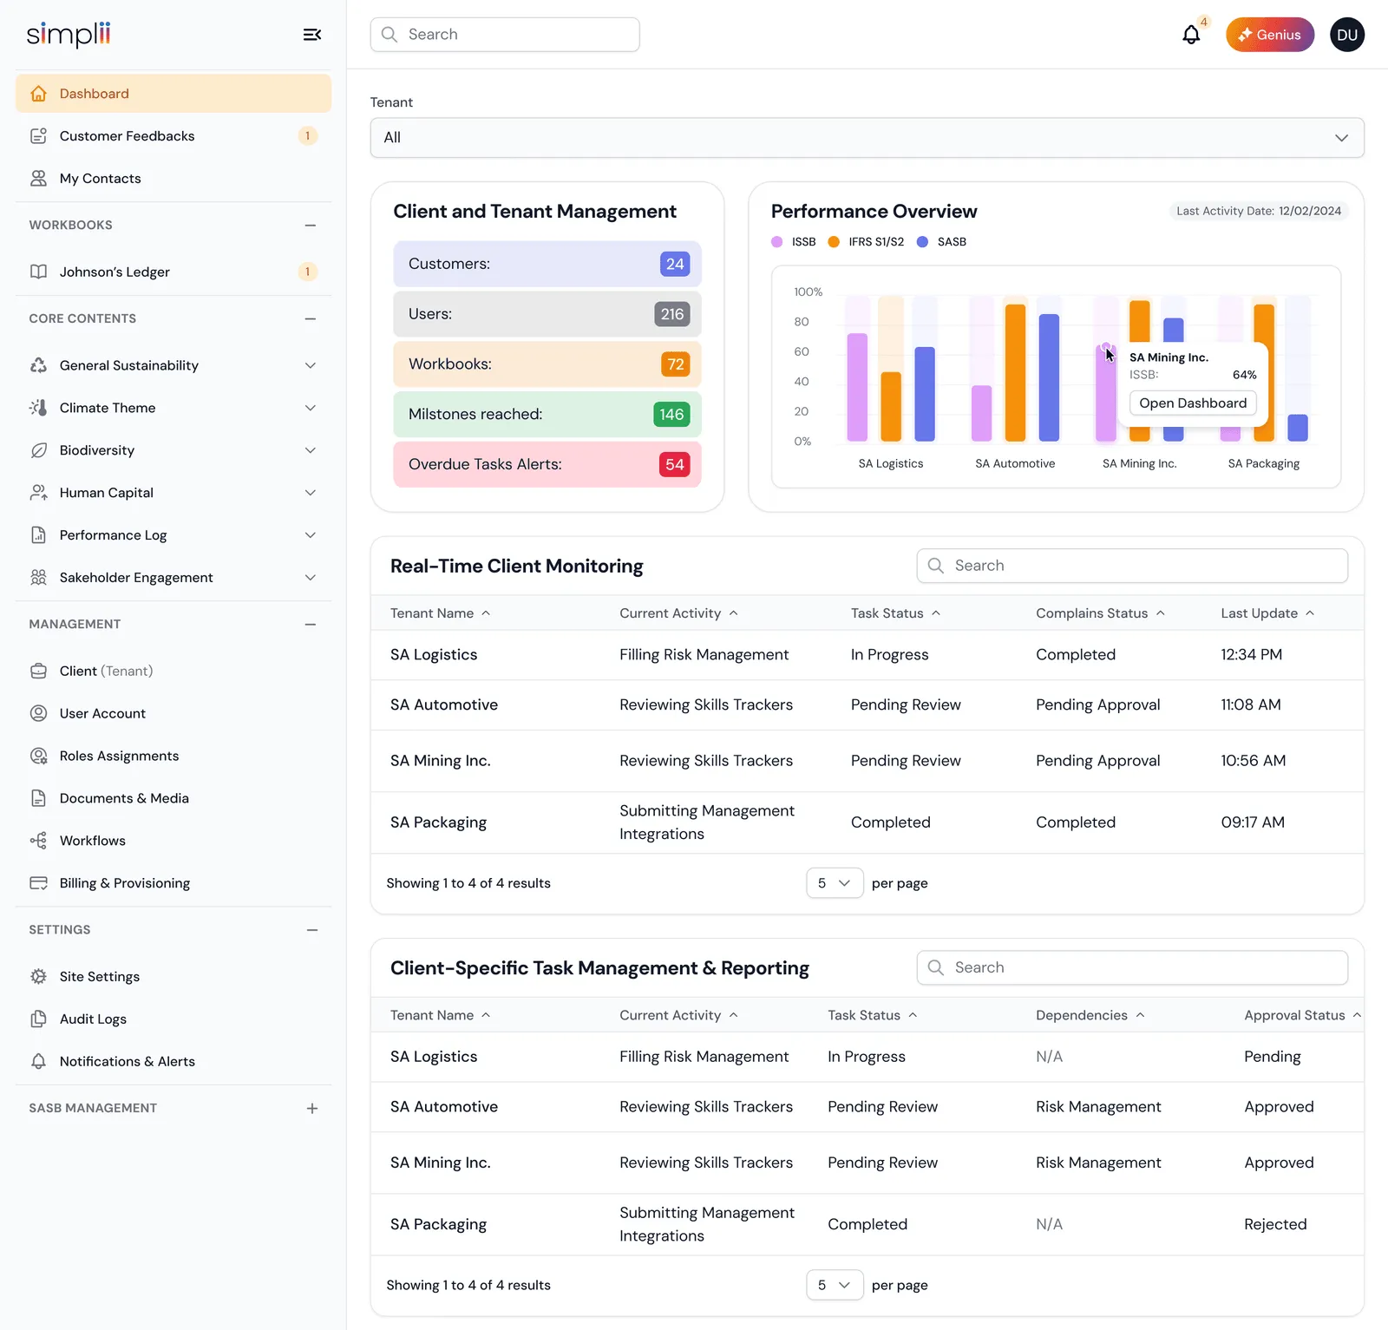Image resolution: width=1388 pixels, height=1330 pixels.
Task: Click the SA Automotive chart label
Action: (x=1015, y=464)
